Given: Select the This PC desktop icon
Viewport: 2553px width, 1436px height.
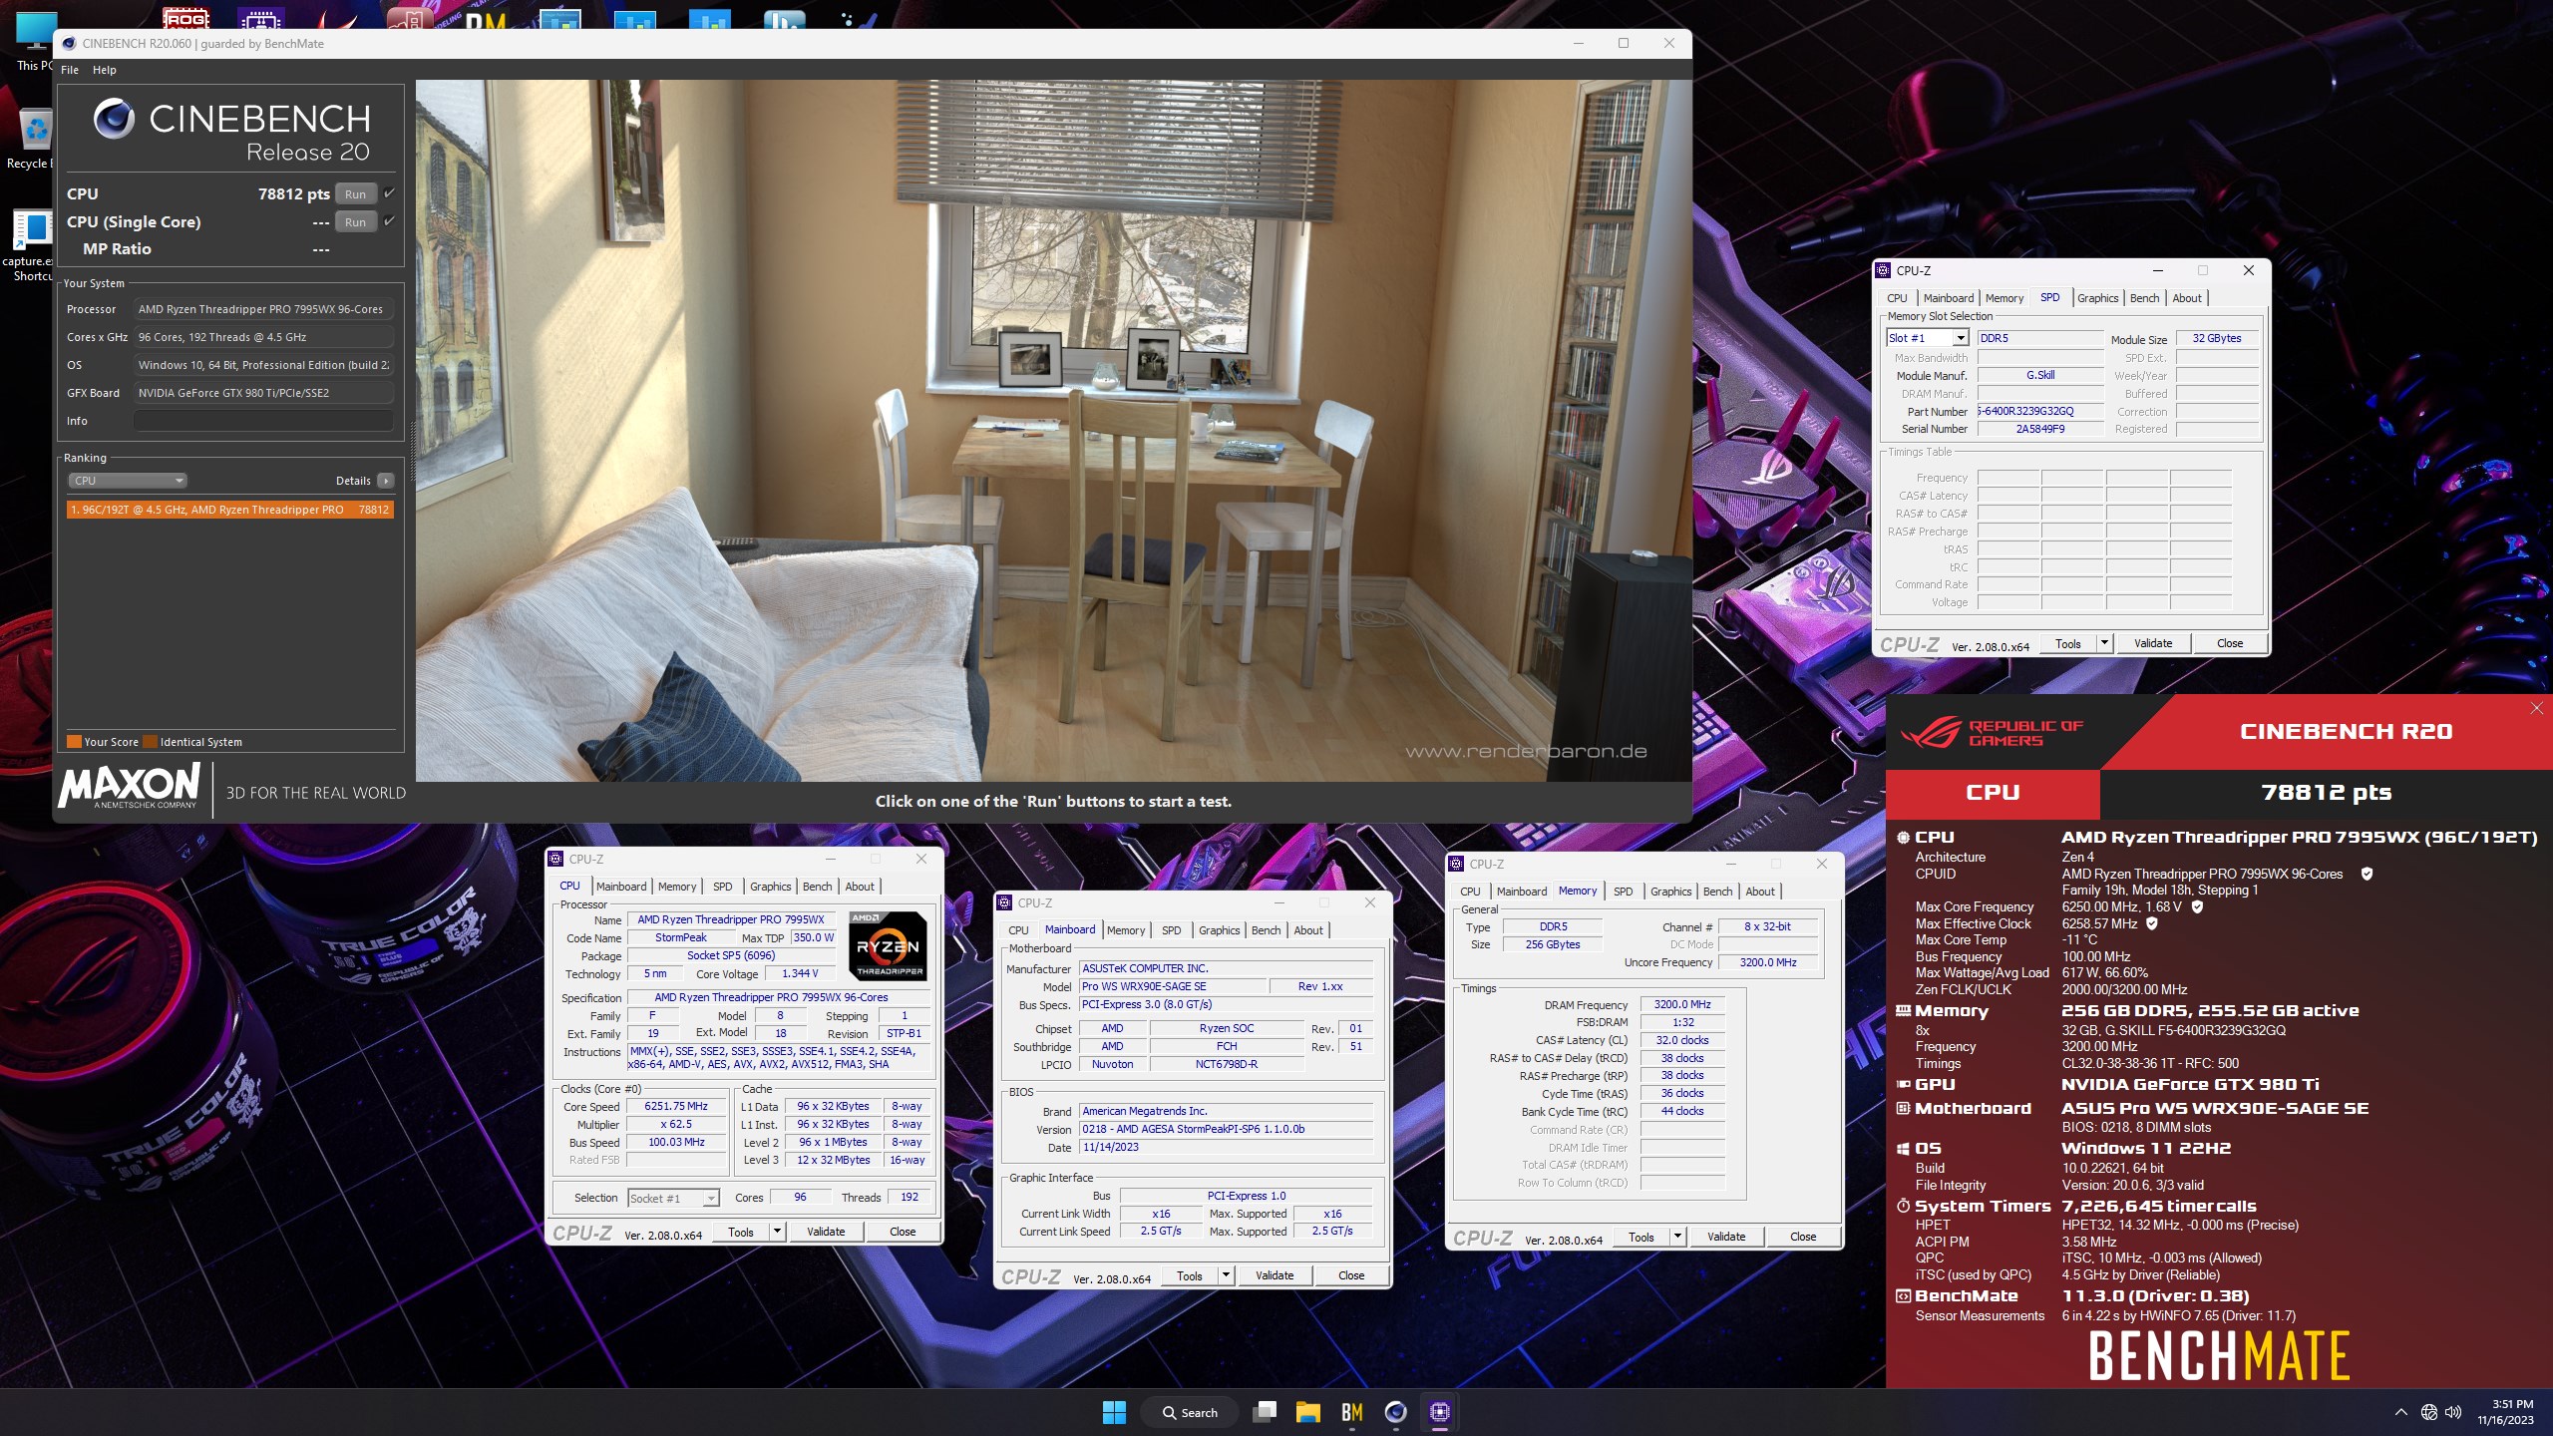Looking at the screenshot, I should click(34, 40).
